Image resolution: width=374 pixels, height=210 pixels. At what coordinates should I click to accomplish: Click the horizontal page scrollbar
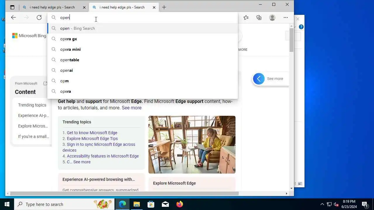coord(124,193)
